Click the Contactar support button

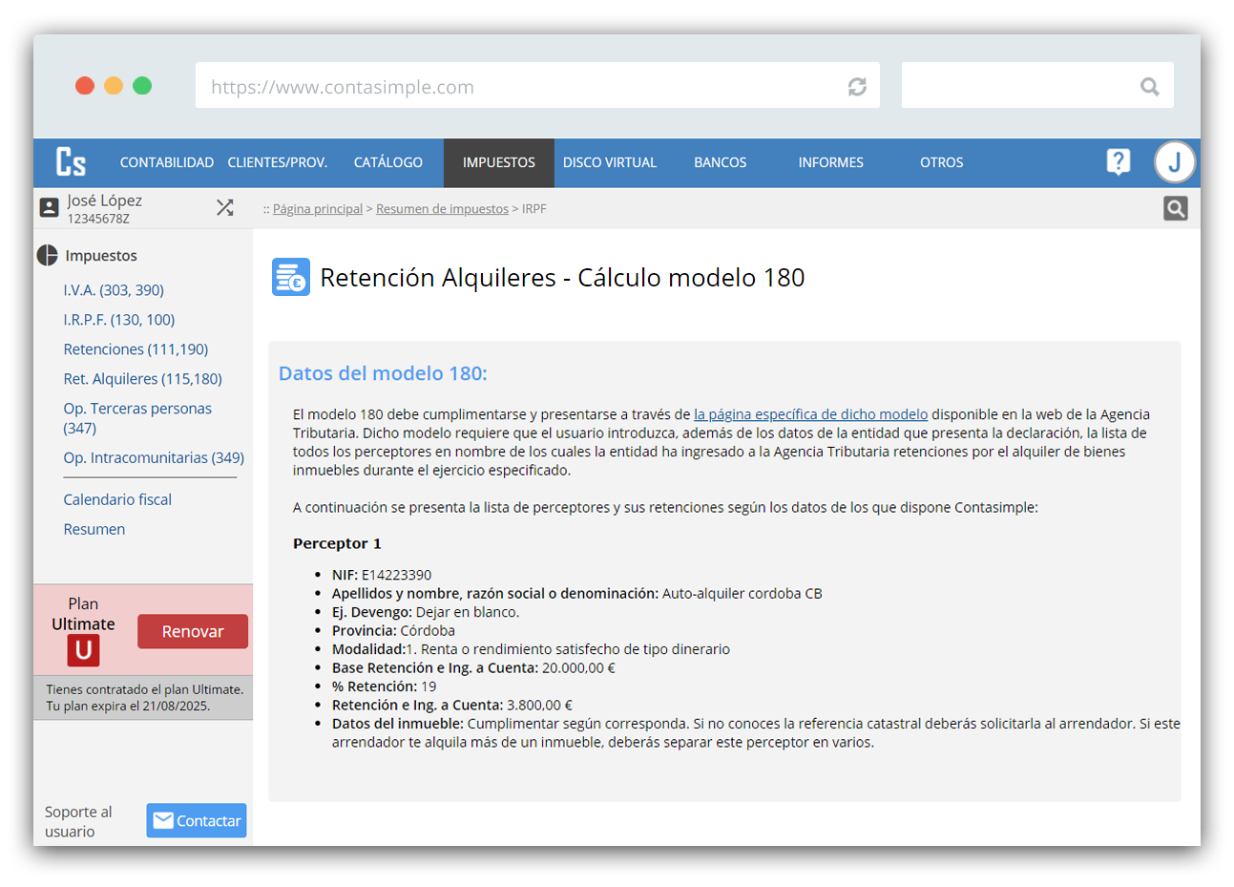click(x=197, y=821)
